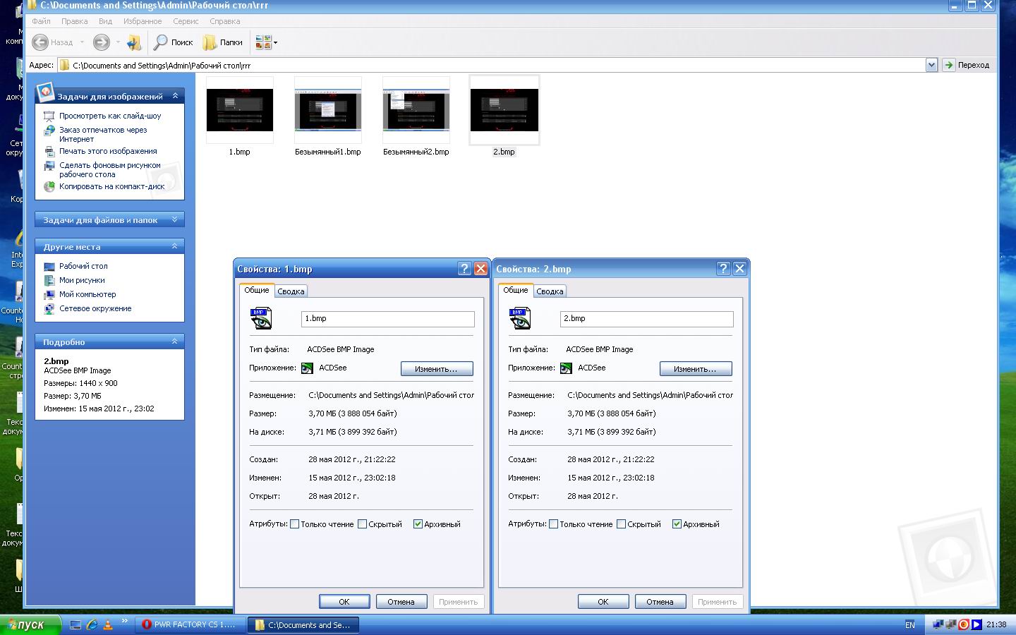Open the Service (Сервис) menu

tap(185, 21)
